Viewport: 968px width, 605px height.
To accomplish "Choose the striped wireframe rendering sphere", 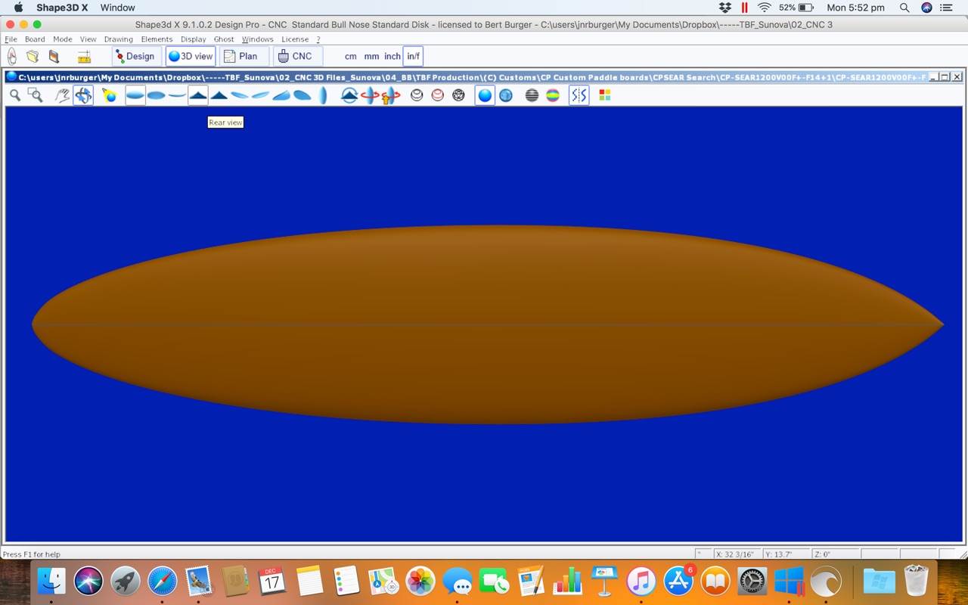I will [x=531, y=95].
